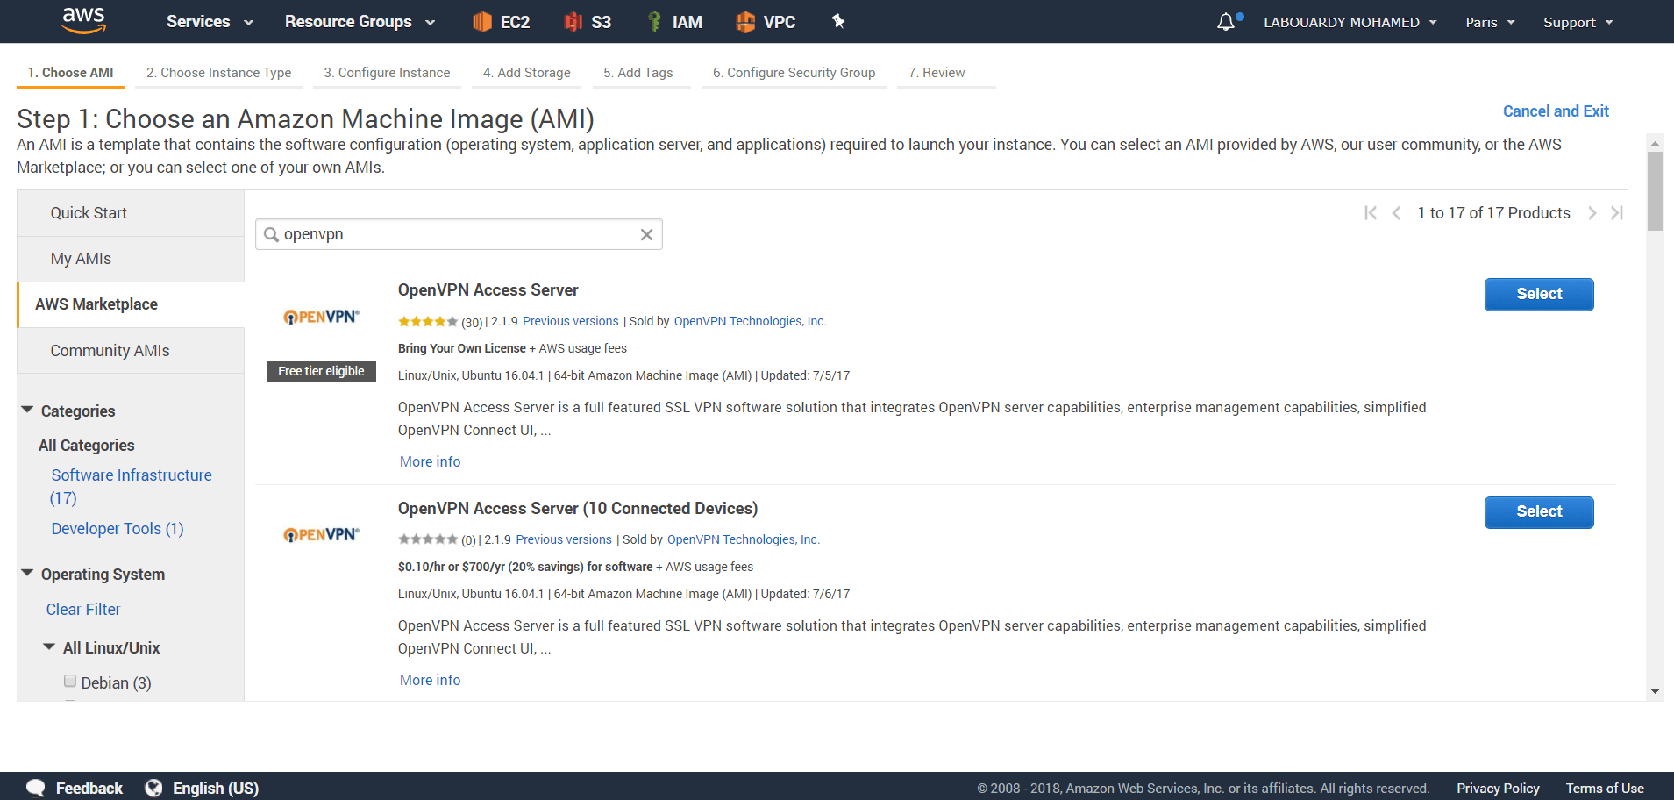
Task: Collapse the Categories section
Action: 28,411
